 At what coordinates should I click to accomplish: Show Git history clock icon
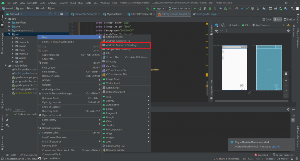pyautogui.click(x=252, y=9)
